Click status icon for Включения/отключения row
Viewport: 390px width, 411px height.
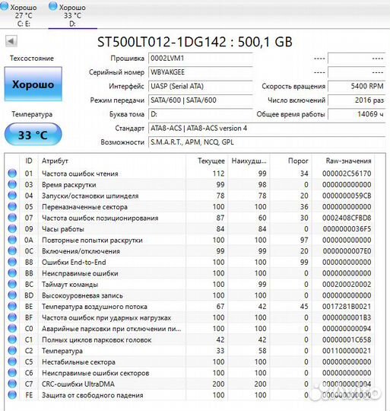[12, 251]
